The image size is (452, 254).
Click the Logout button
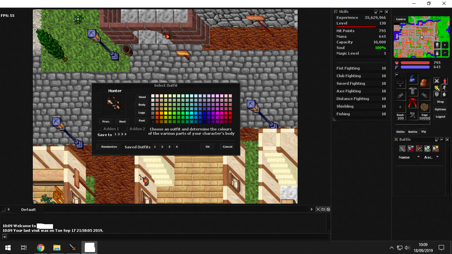(x=440, y=117)
